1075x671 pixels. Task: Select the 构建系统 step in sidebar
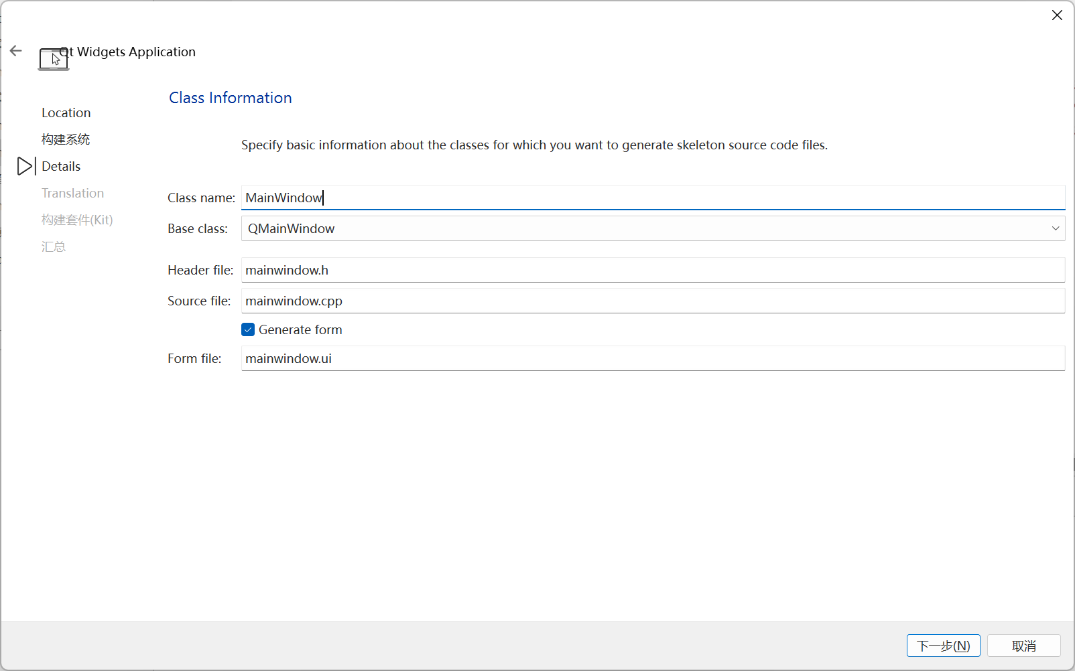click(x=66, y=139)
